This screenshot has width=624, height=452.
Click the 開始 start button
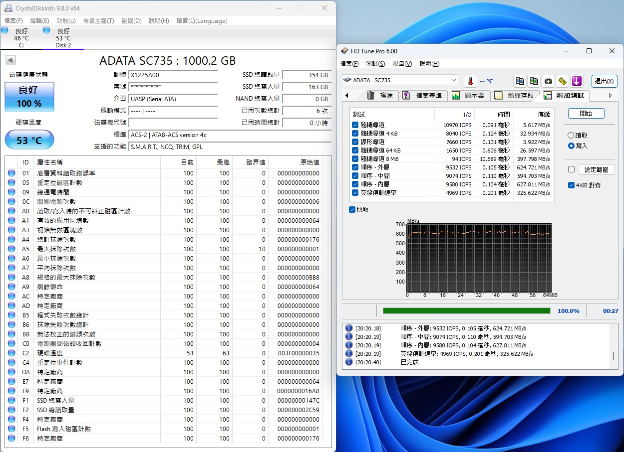[x=586, y=114]
